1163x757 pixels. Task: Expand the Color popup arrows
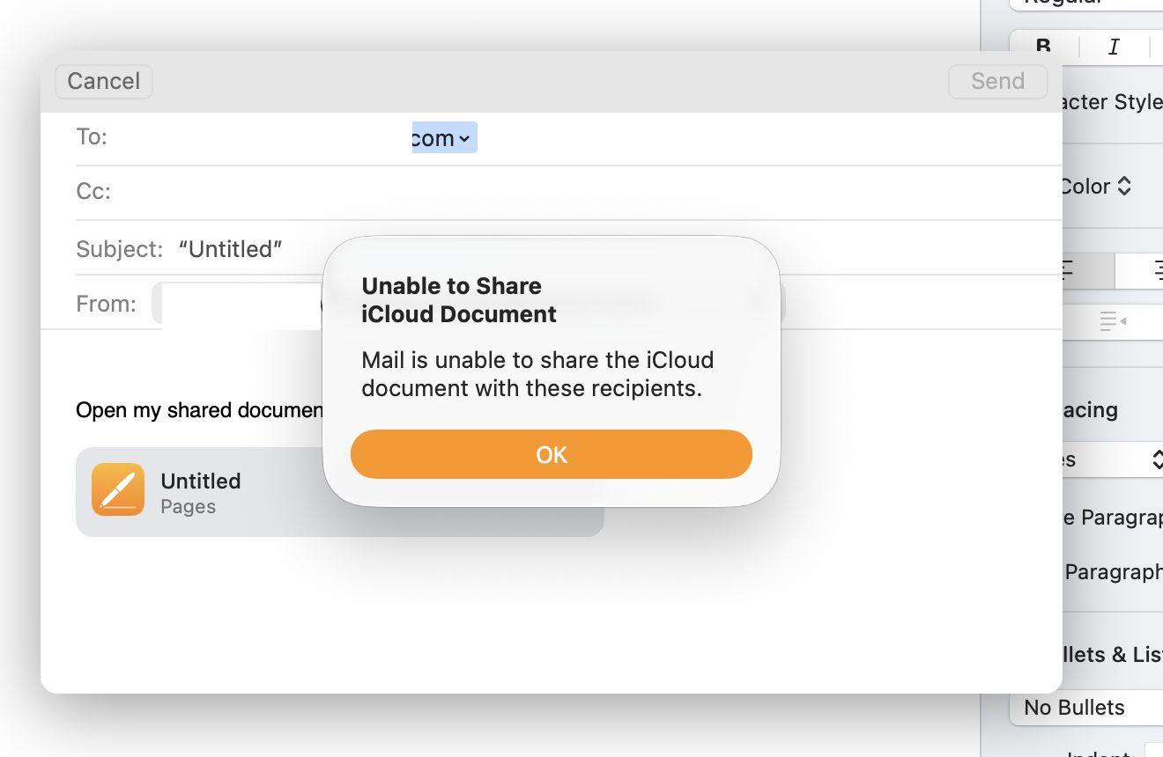pos(1124,187)
